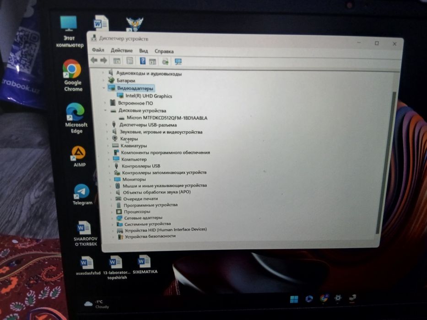Expand the Аудиовходы и аудиовыходы category
This screenshot has height=320, width=427.
pos(103,73)
